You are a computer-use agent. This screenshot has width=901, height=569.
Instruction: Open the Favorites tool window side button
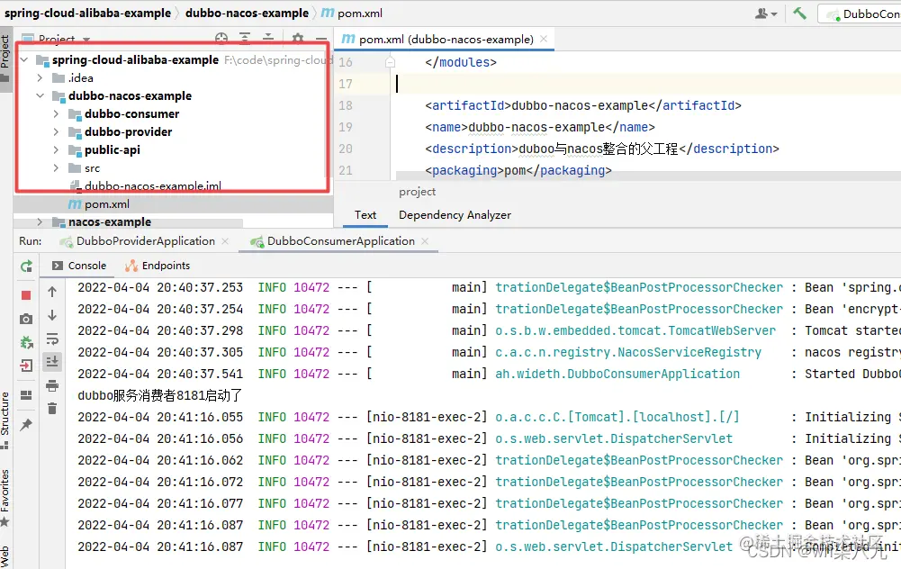5,498
